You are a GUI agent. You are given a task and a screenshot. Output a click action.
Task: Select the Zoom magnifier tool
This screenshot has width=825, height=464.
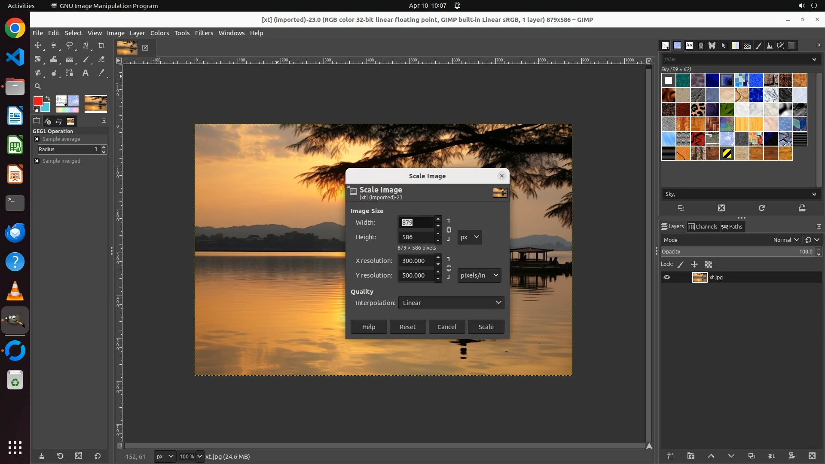click(38, 86)
